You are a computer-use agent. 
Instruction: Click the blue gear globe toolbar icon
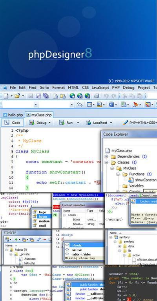click(111, 105)
